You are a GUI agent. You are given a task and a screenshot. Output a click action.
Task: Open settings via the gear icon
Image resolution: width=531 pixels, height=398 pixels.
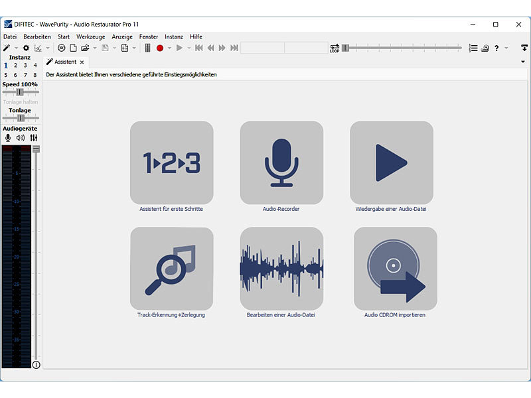coord(26,48)
